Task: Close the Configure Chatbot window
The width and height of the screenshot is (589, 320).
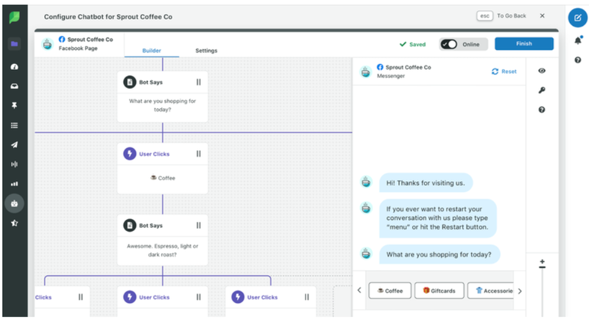Action: (542, 15)
